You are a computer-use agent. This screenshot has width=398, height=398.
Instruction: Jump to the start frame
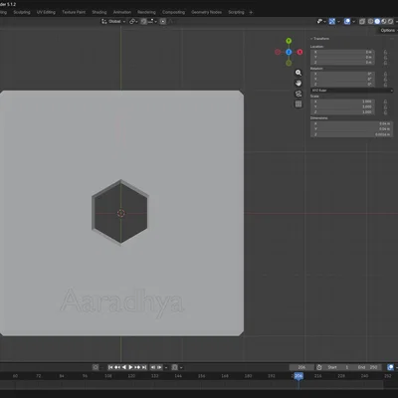[110, 367]
